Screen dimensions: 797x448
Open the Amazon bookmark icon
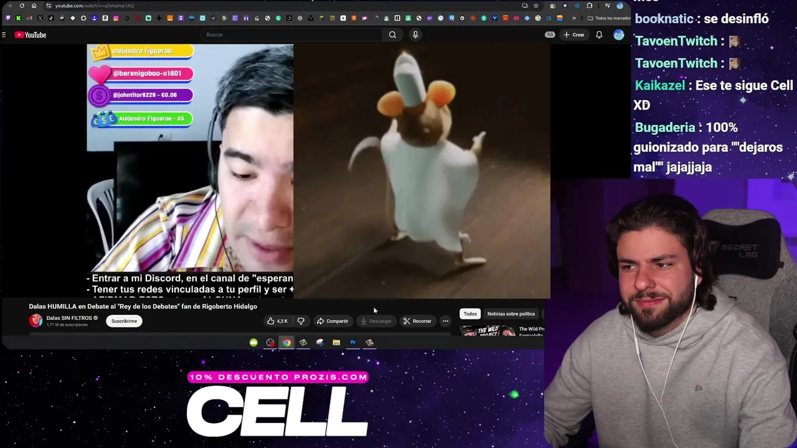pyautogui.click(x=105, y=18)
